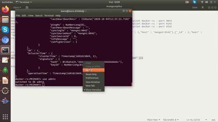The height and width of the screenshot is (122, 218).
Task: Click Copy as HTML context entry
Action: click(94, 66)
